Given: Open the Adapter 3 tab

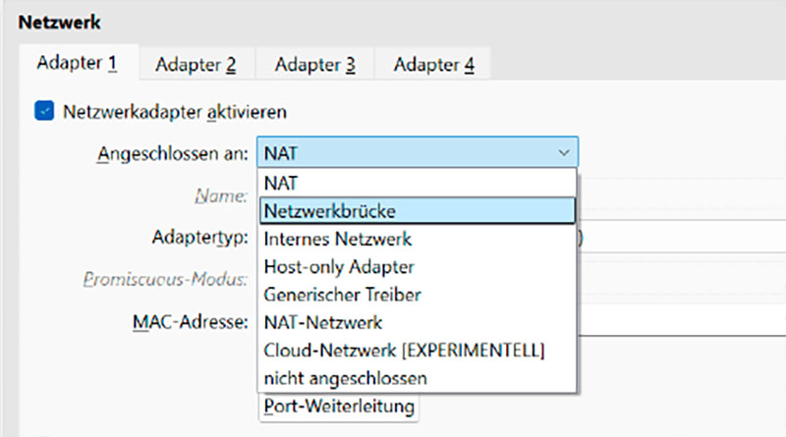Looking at the screenshot, I should [314, 64].
